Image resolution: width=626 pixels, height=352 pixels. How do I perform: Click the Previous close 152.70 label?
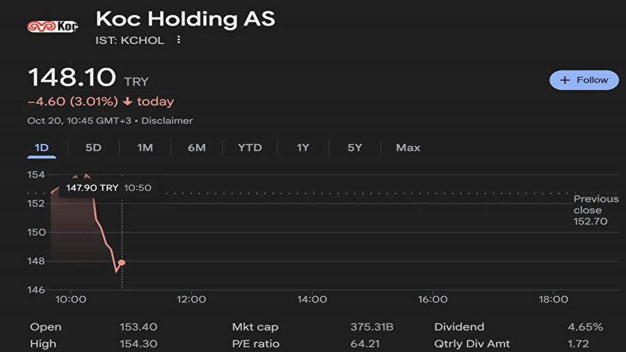(595, 210)
